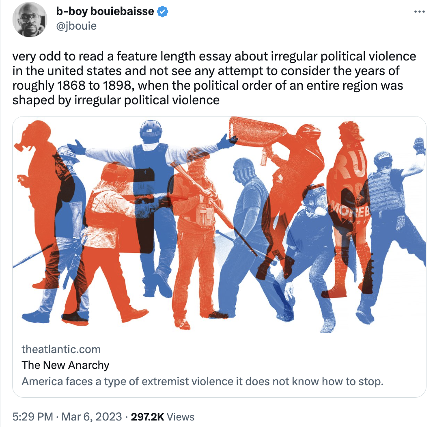Viewport: 435px width, 427px height.
Task: Click the blue verified checkmark badge
Action: pyautogui.click(x=163, y=12)
